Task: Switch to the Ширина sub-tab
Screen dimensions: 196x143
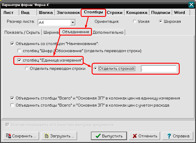Action: pyautogui.click(x=51, y=33)
